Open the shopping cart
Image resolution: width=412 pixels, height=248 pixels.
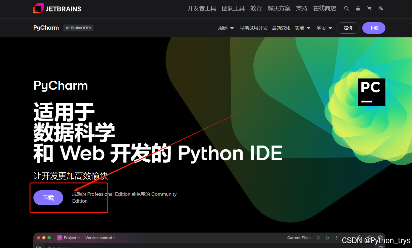click(369, 9)
